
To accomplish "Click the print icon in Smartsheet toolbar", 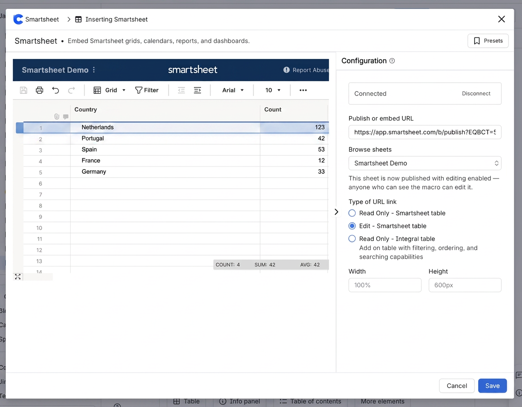I will pos(39,90).
